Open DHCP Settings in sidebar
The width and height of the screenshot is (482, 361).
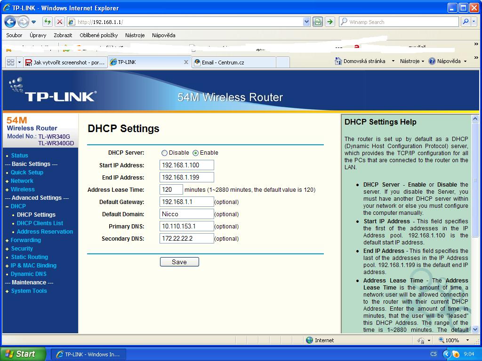[x=36, y=214]
